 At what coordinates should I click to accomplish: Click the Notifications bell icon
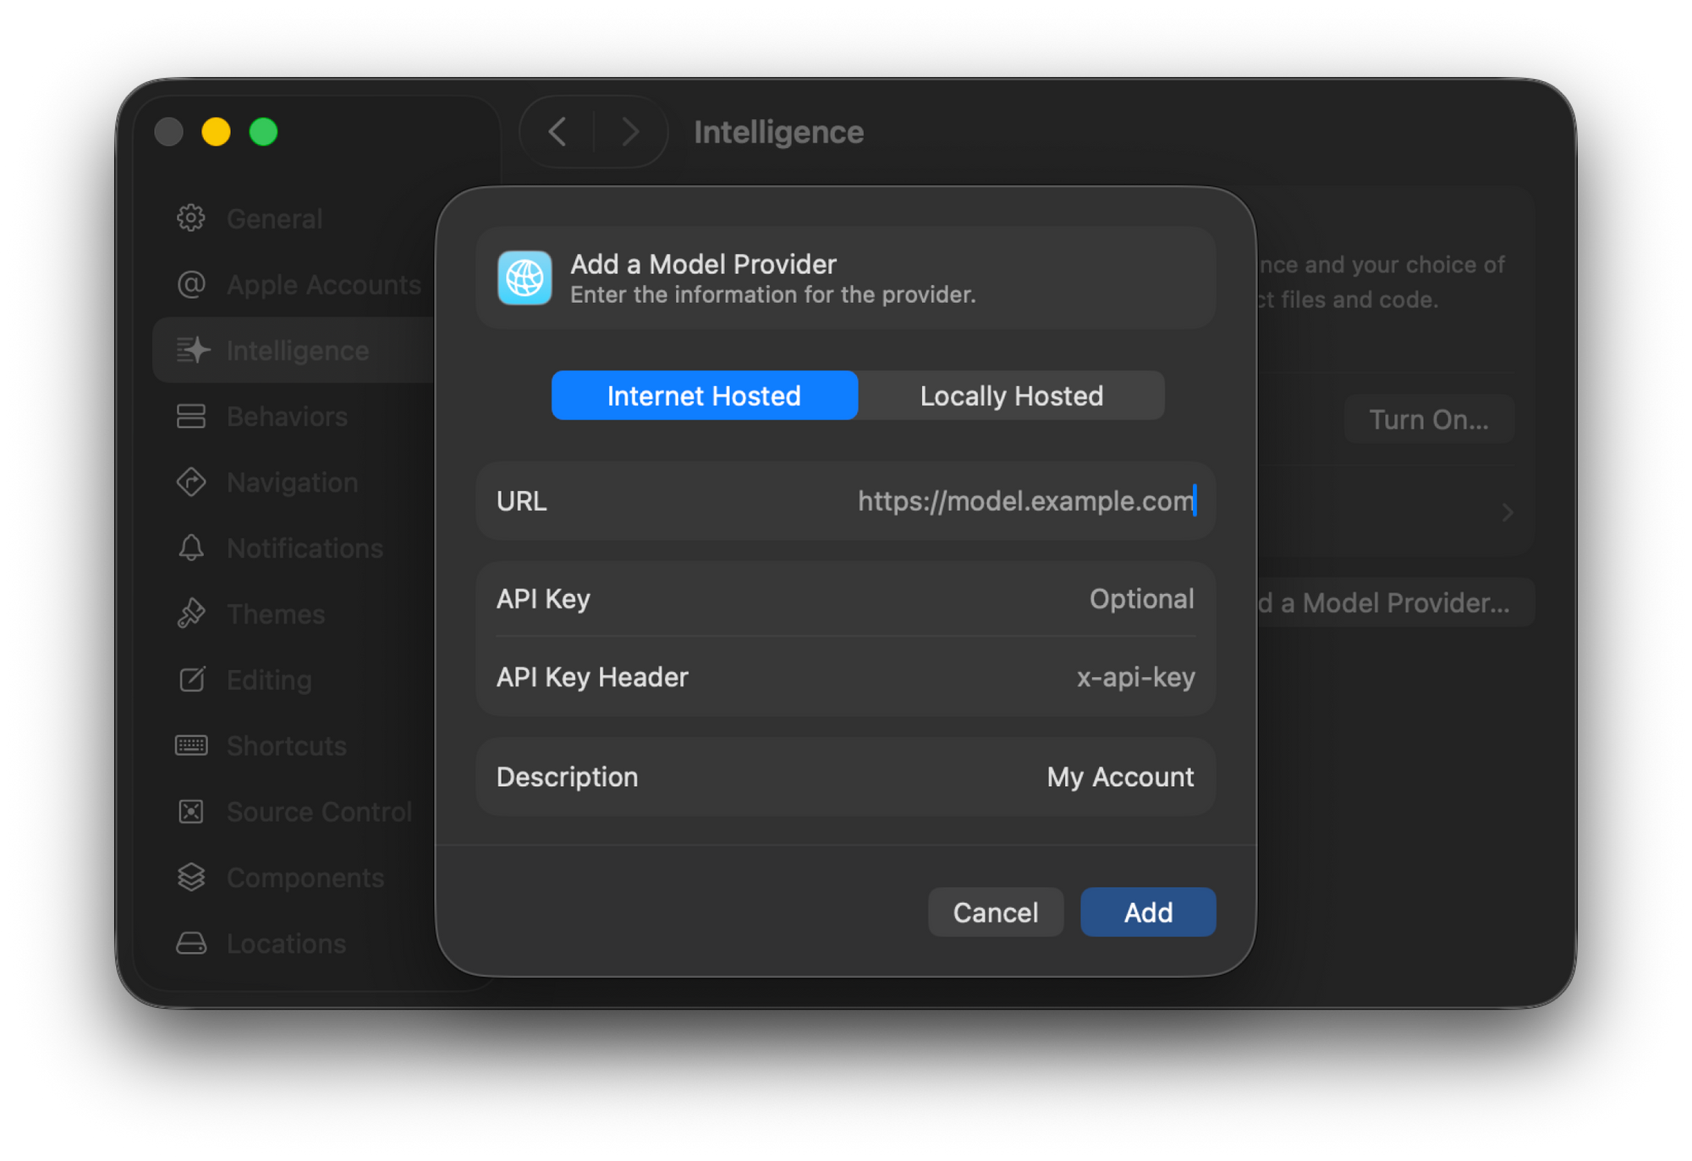[191, 548]
